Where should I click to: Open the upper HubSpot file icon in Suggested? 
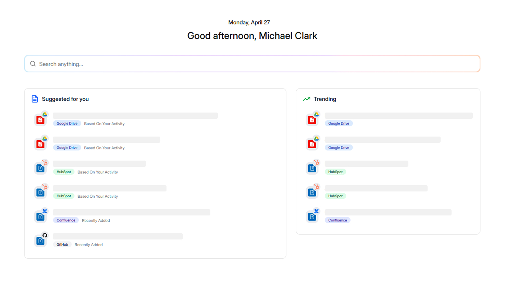pos(40,168)
